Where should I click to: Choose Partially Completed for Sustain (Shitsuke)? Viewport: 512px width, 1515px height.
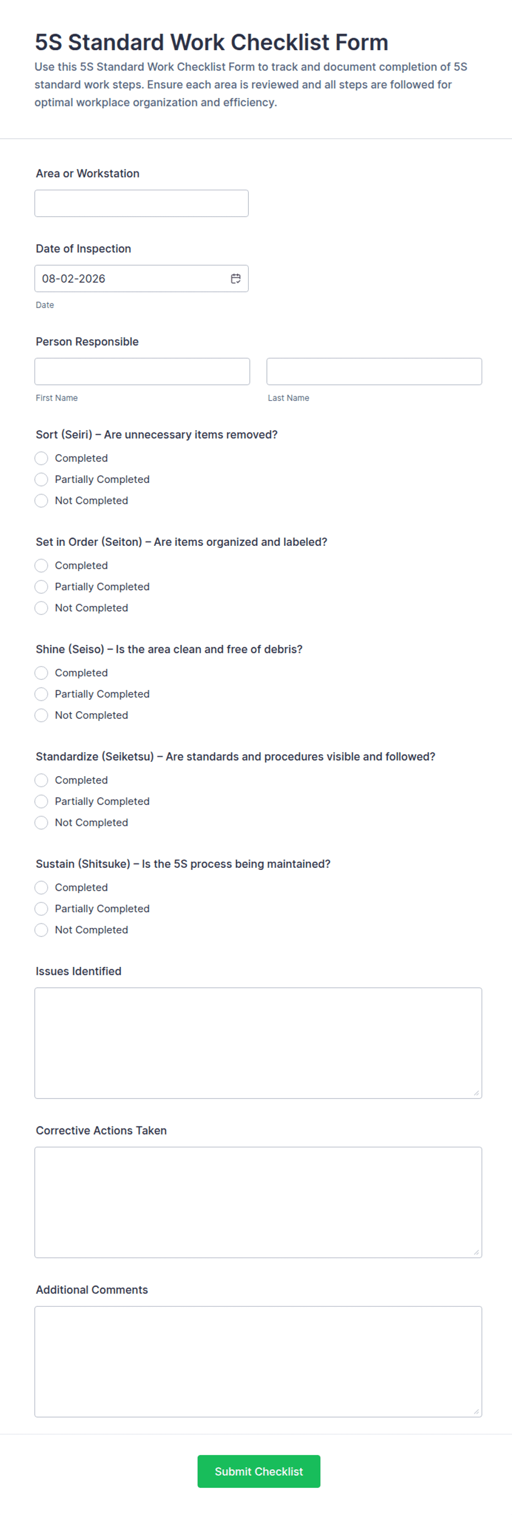click(x=41, y=909)
